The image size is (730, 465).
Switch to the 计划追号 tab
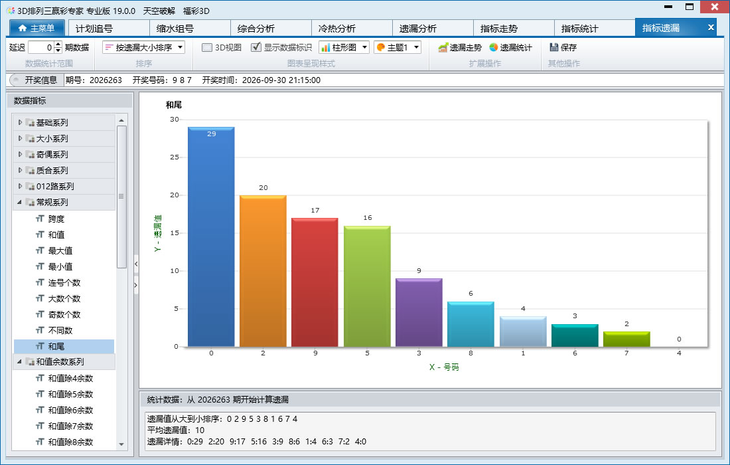pyautogui.click(x=109, y=29)
